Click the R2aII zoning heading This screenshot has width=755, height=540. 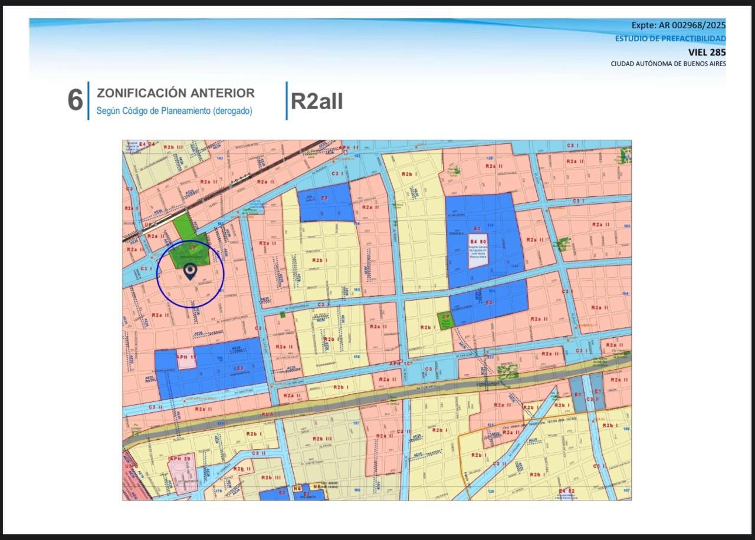point(317,101)
